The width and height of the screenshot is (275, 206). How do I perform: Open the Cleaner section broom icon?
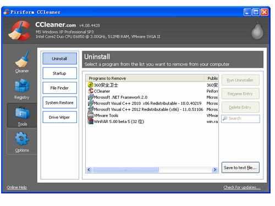click(x=23, y=59)
